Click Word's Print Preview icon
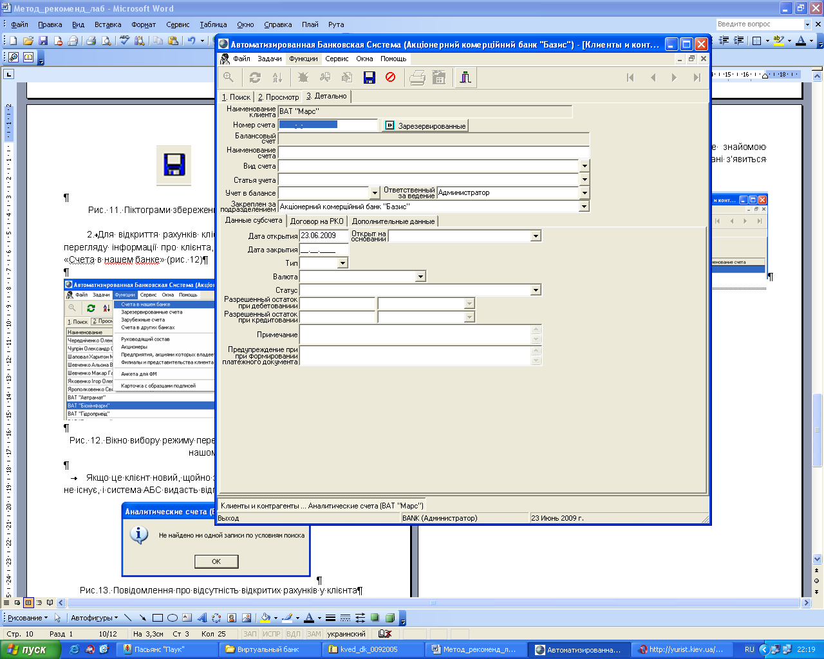Viewport: 824px width, 659px height. (x=106, y=41)
